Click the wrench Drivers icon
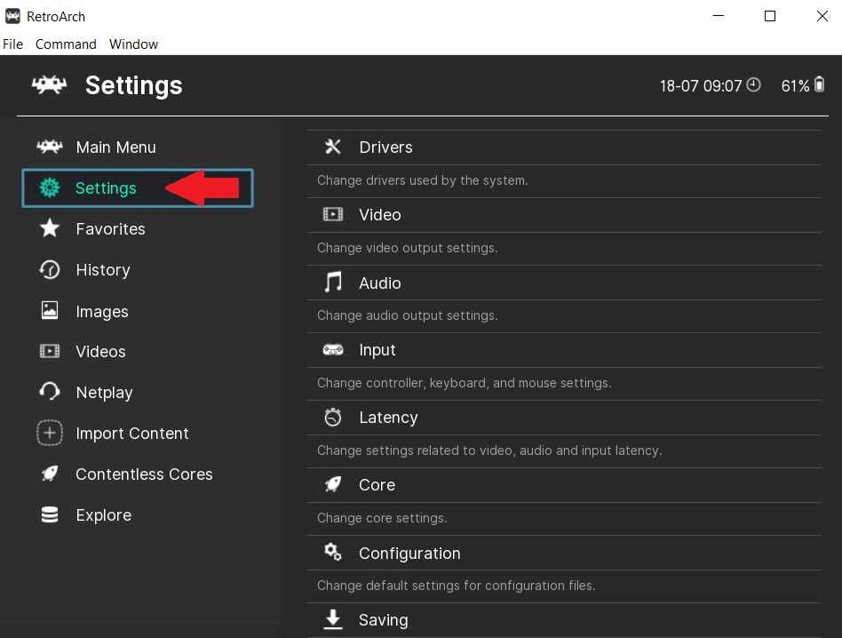The width and height of the screenshot is (842, 638). pos(332,147)
